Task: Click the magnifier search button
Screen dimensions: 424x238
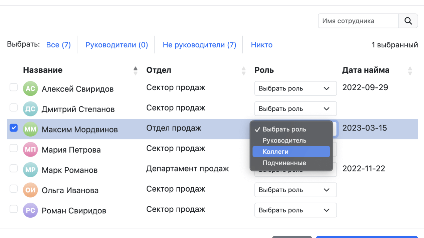Action: pos(408,21)
